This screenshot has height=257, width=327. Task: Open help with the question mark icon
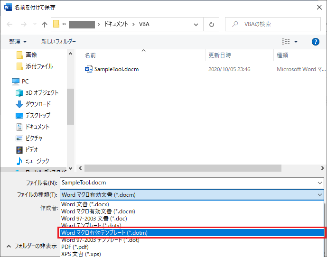click(x=315, y=42)
